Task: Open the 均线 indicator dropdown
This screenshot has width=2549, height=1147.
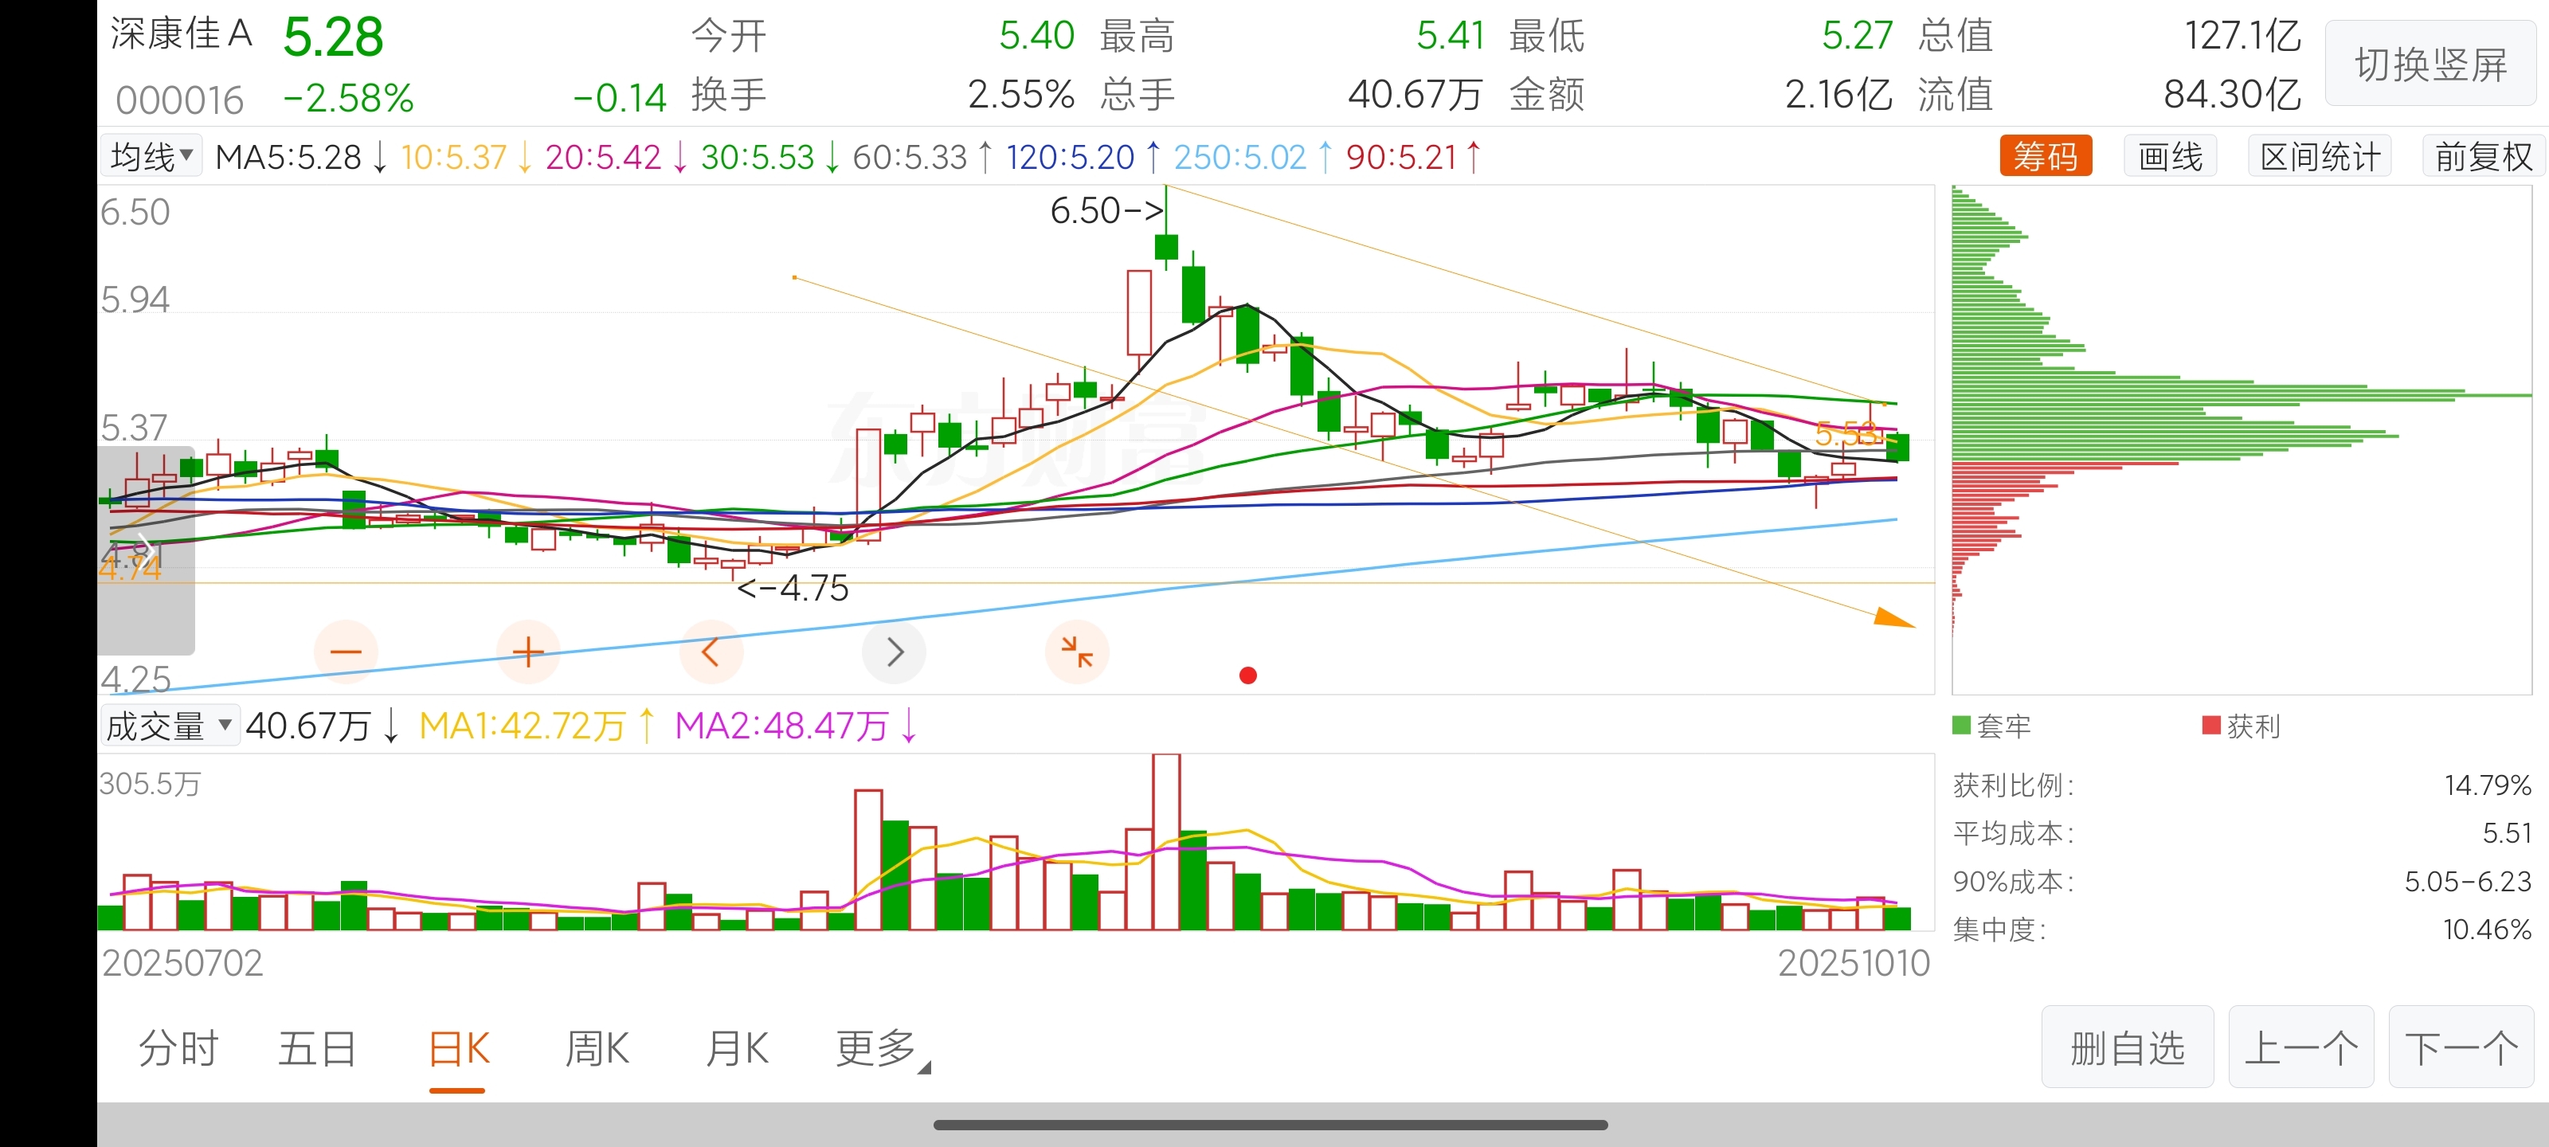Action: (151, 156)
